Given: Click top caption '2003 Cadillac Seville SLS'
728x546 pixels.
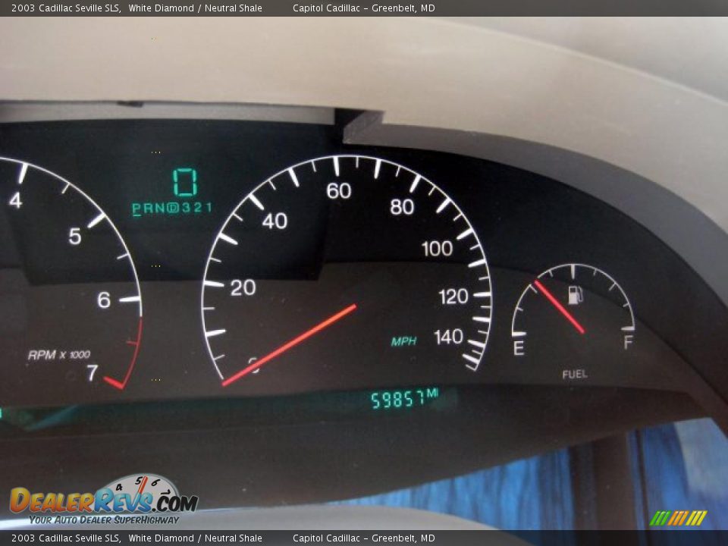Looking at the screenshot, I should (67, 8).
